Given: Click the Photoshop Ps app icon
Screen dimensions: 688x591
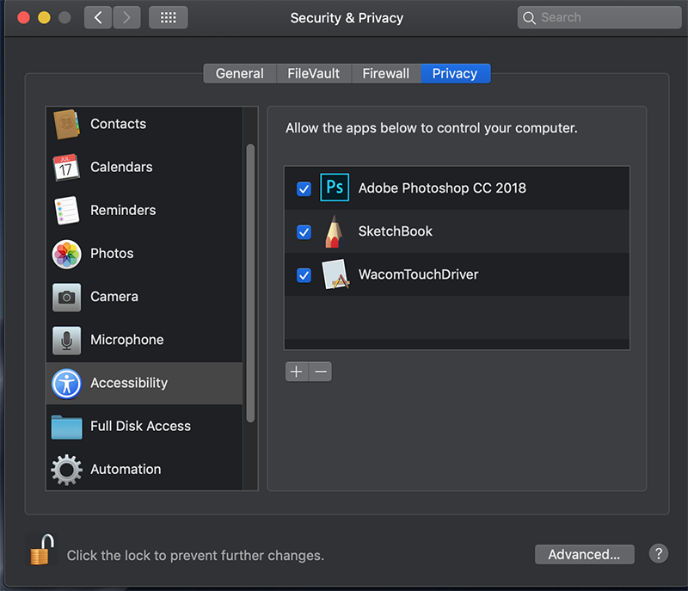Looking at the screenshot, I should coord(335,188).
